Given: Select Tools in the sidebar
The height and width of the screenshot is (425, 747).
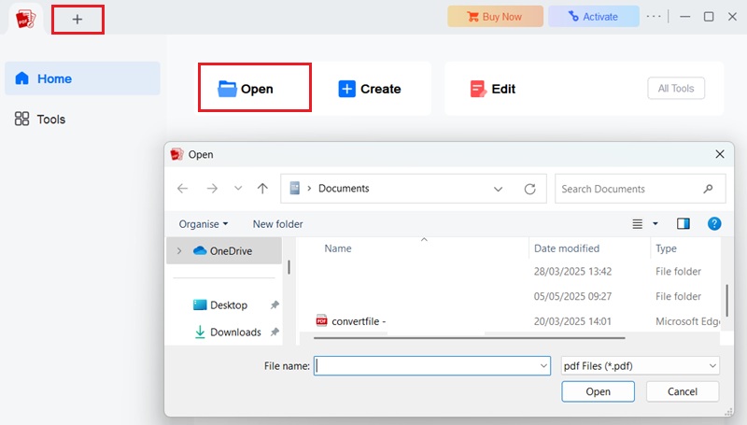Looking at the screenshot, I should pos(40,120).
